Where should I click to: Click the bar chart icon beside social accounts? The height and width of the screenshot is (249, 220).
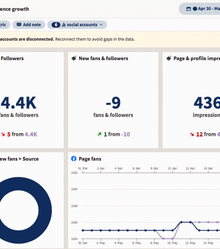point(64,25)
